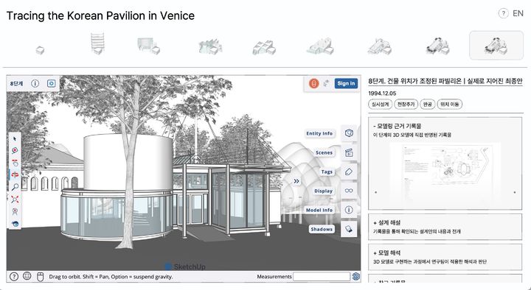Viewport: 531px width, 290px height.
Task: Click the Sign in button
Action: 346,83
